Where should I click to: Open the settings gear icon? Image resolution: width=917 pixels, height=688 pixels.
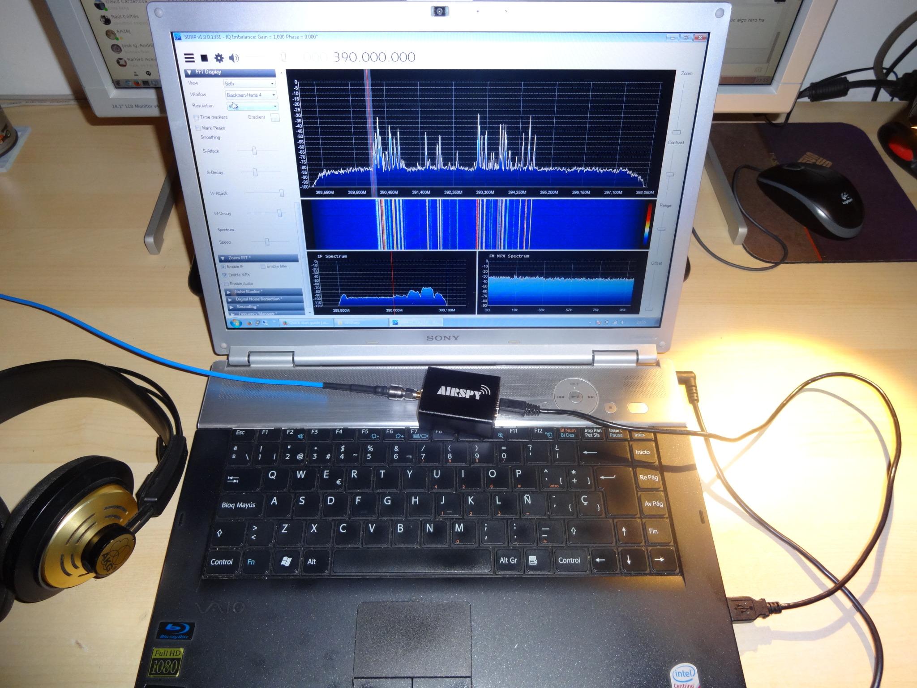coord(219,58)
